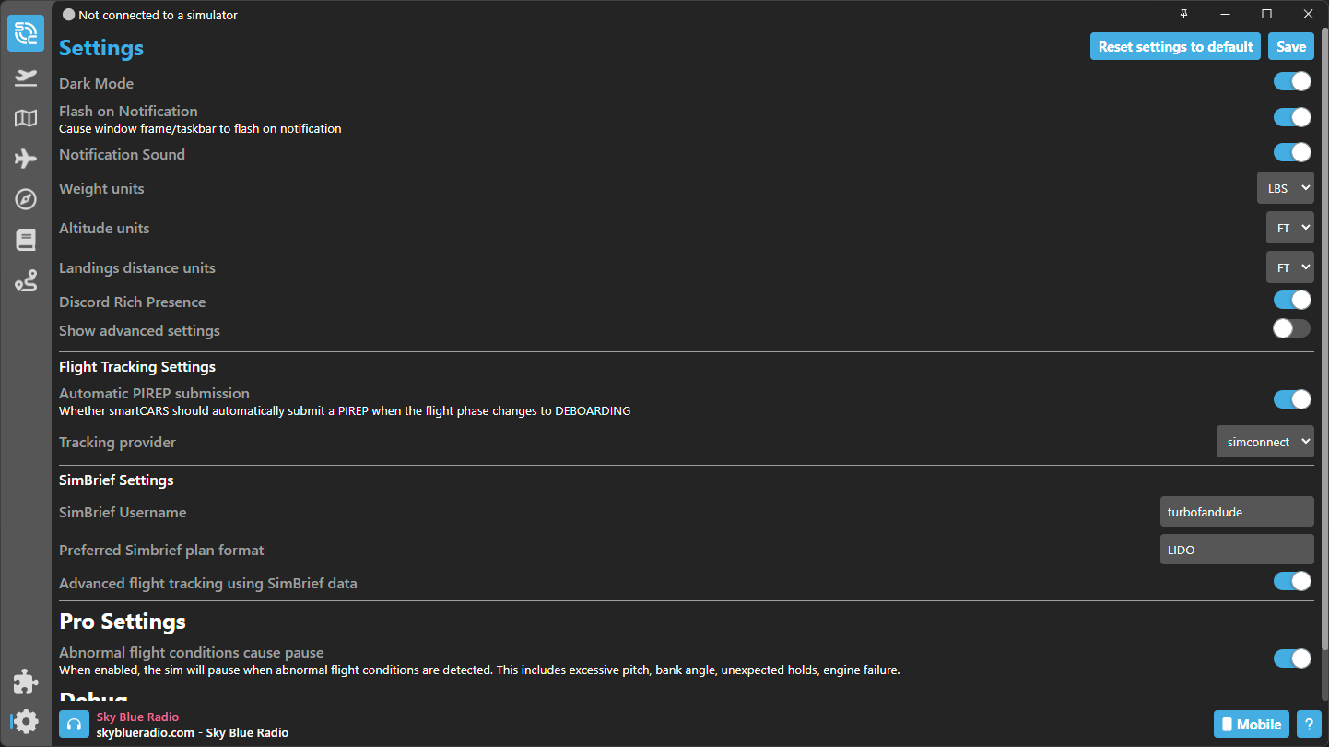The width and height of the screenshot is (1329, 747).
Task: Open the compass icon page
Action: (26, 199)
